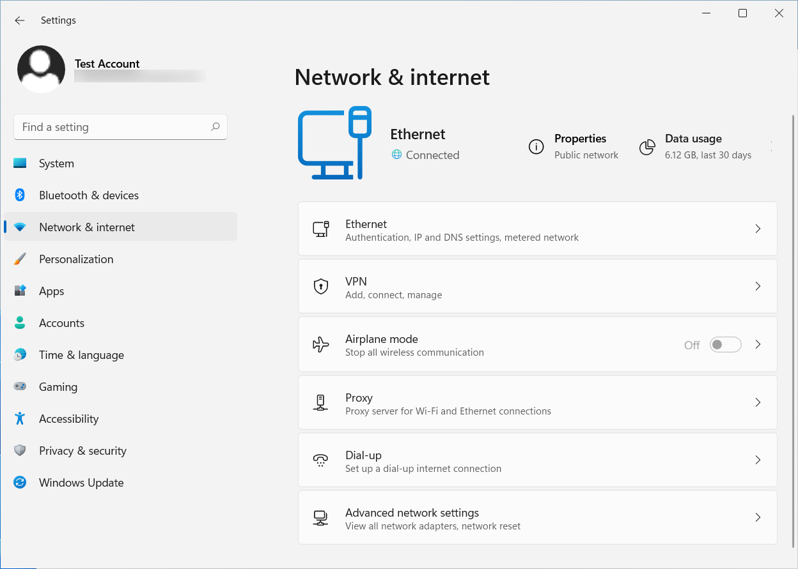
Task: Open Time & language settings
Action: [81, 354]
